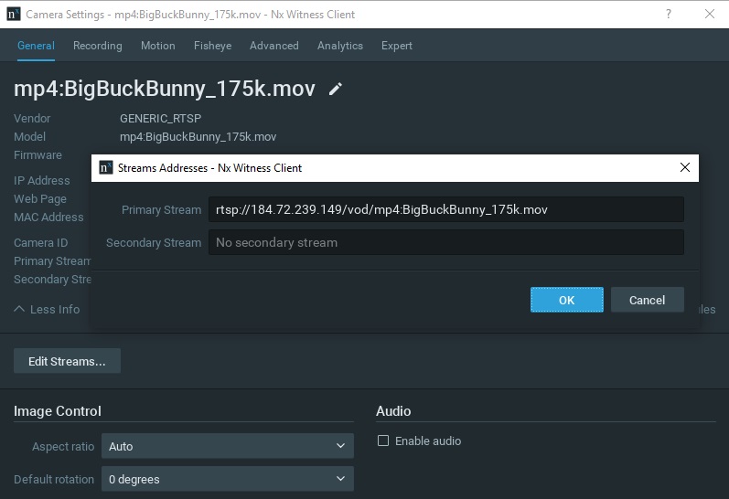The width and height of the screenshot is (729, 499).
Task: Click the Nx logo icon in Streams Addresses dialog
Action: pyautogui.click(x=106, y=167)
